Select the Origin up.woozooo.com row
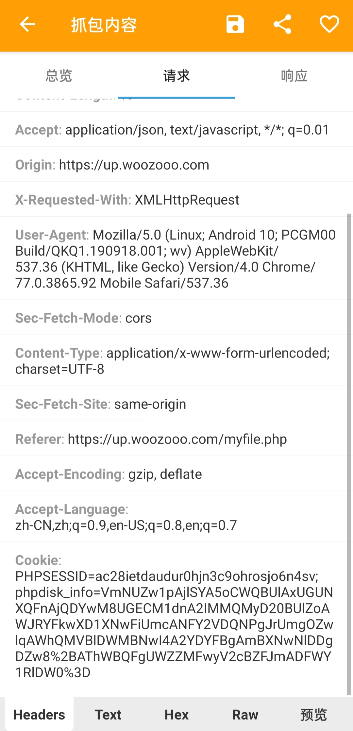This screenshot has width=353, height=731. point(173,165)
